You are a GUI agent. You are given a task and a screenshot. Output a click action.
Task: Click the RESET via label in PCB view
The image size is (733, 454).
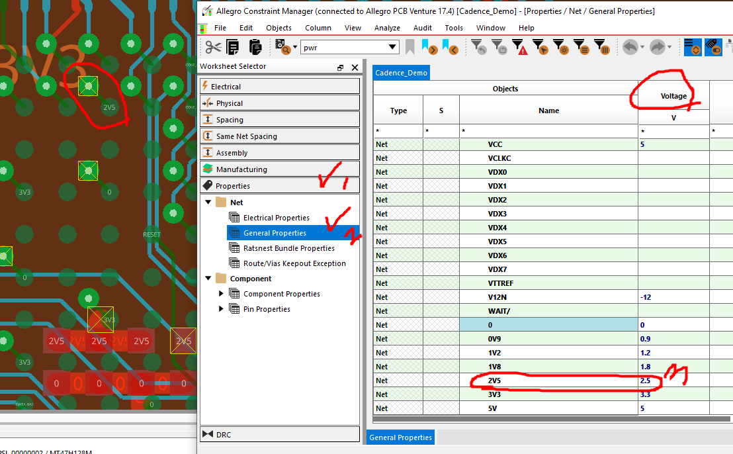(x=151, y=234)
